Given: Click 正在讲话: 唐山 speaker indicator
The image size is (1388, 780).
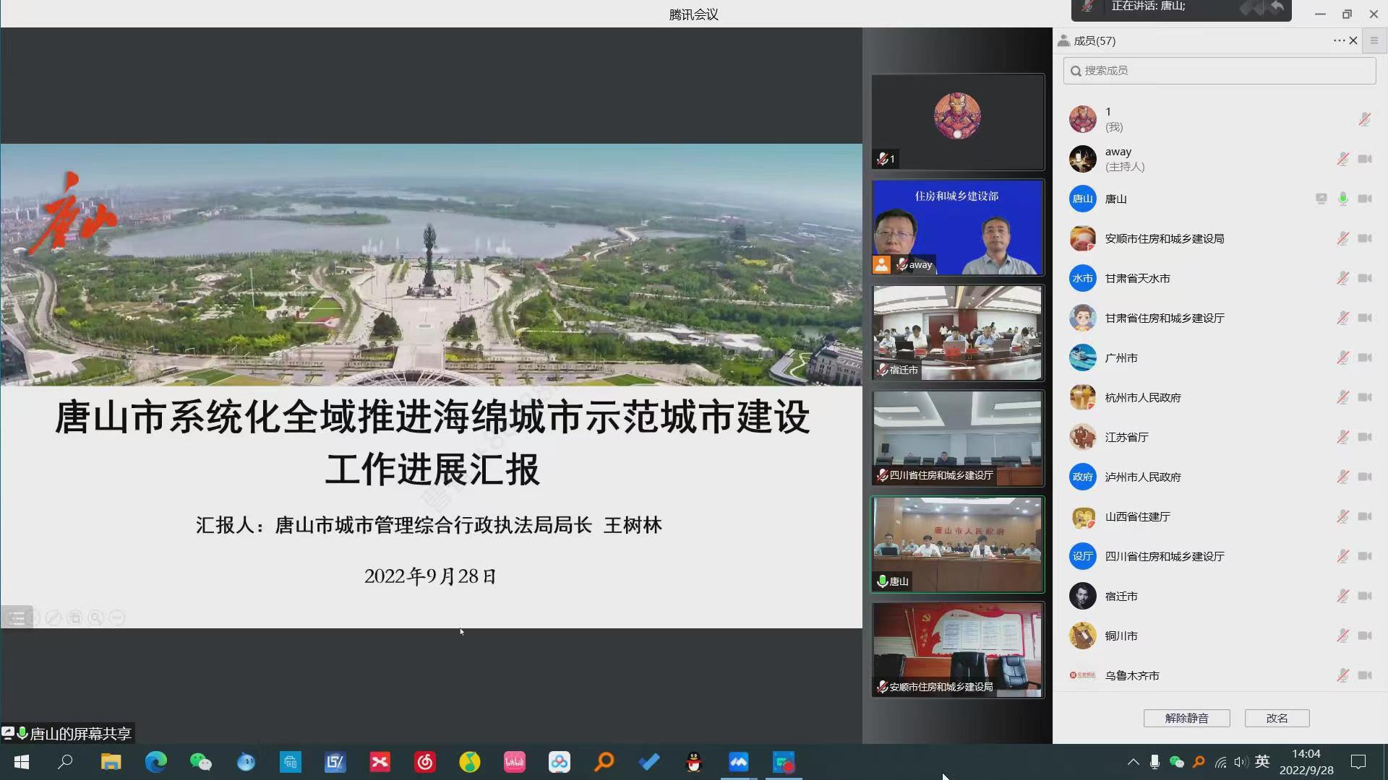Looking at the screenshot, I should coord(1148,6).
